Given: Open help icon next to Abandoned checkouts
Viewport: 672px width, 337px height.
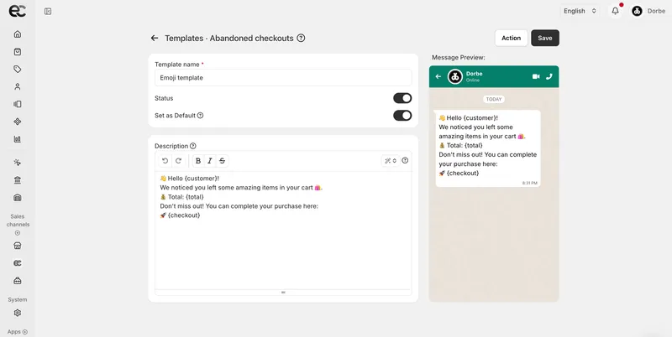Looking at the screenshot, I should pos(301,38).
